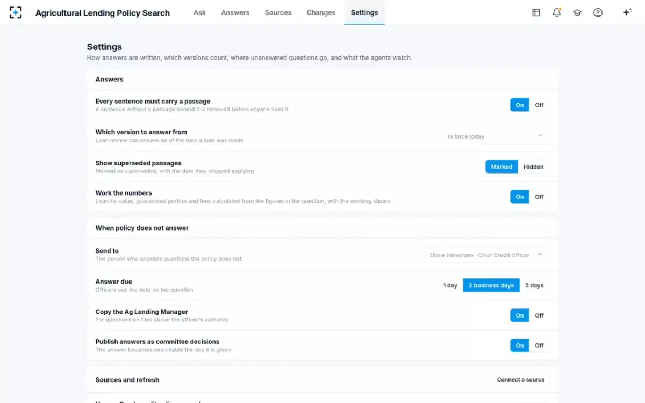Turn Off Copy the Ag Lending Manager

pyautogui.click(x=539, y=315)
